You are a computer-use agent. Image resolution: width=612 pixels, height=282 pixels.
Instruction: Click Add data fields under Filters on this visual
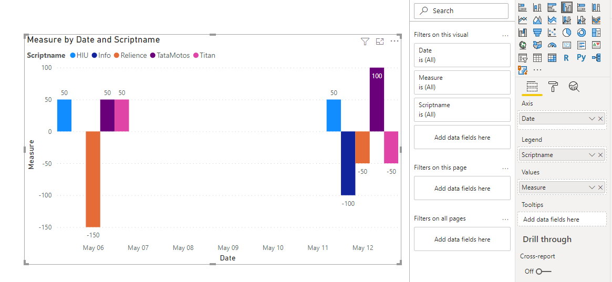point(462,137)
